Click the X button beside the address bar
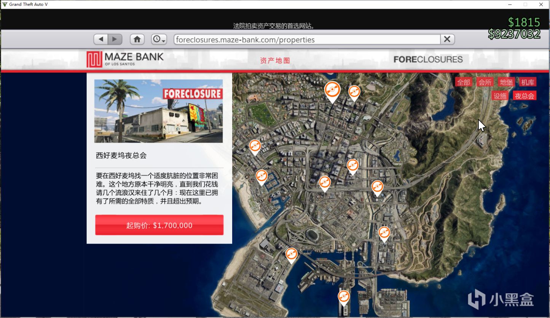Viewport: 550px width, 318px height. tap(447, 39)
